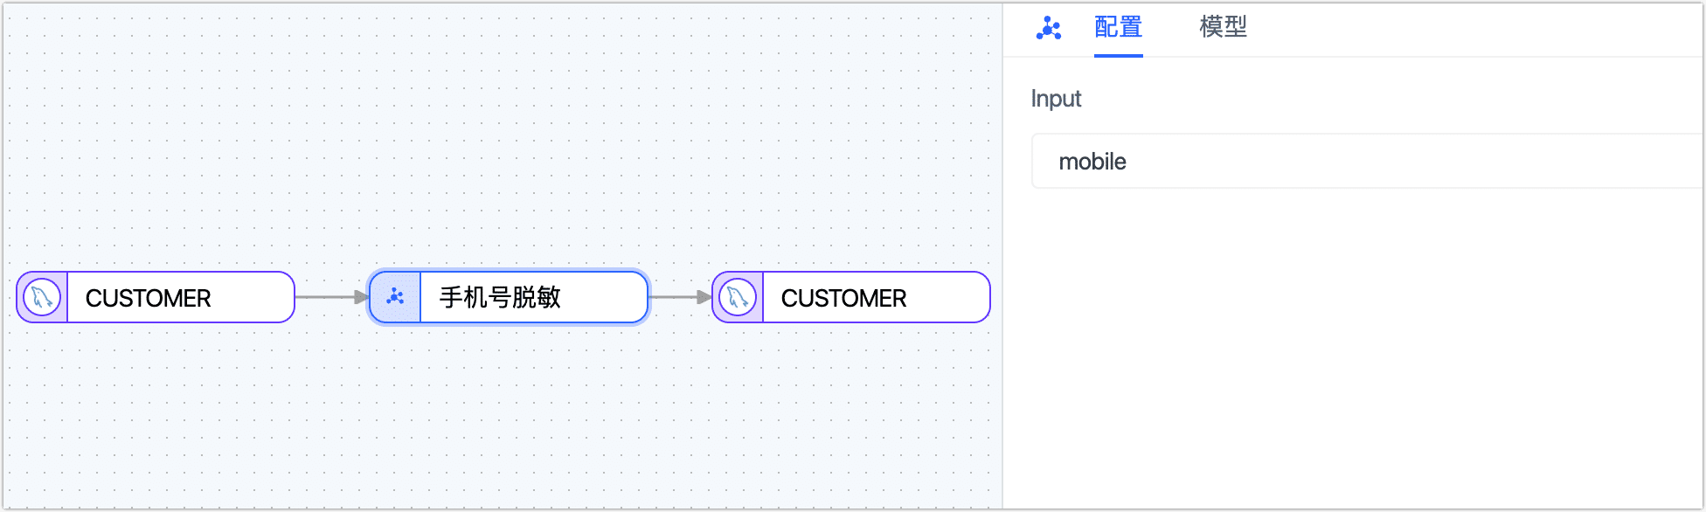Screen dimensions: 1706x512
Task: Click the 手机号脱敏 node's processor icon
Action: click(395, 297)
